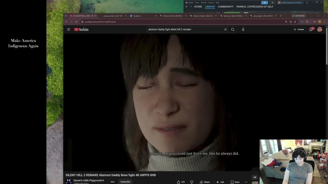
Task: Open the Steam Help menu
Action: [218, 3]
